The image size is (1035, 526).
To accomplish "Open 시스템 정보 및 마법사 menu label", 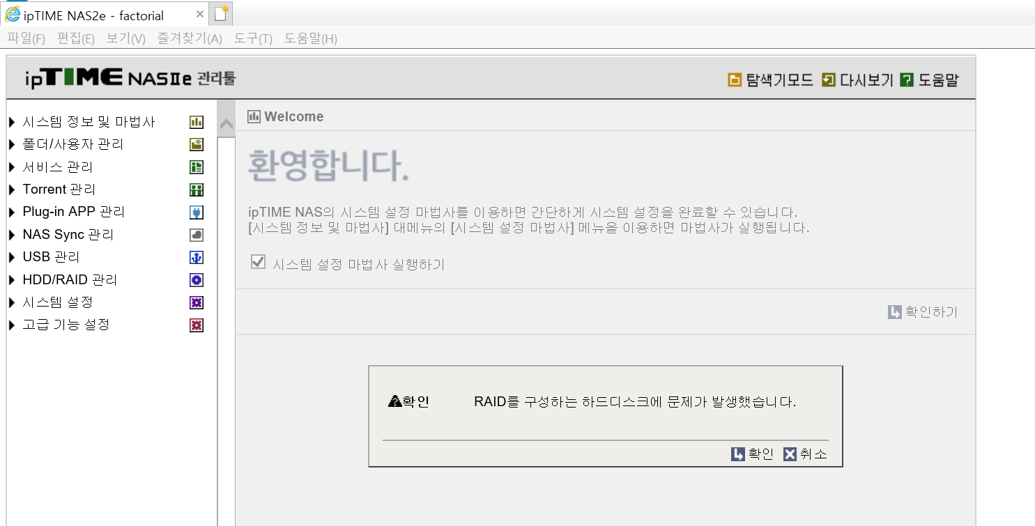I will tap(89, 122).
